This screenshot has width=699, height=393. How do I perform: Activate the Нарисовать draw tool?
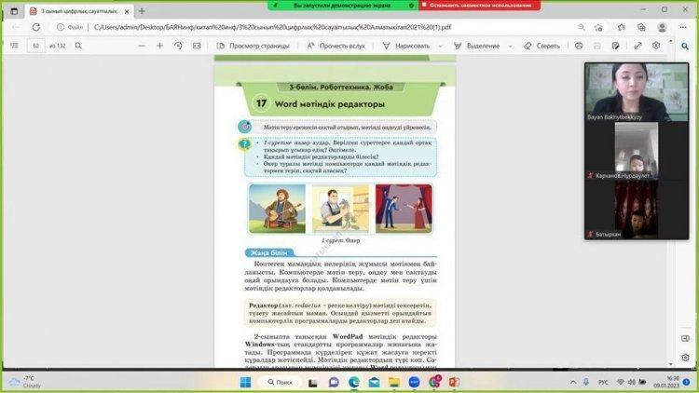pyautogui.click(x=406, y=46)
